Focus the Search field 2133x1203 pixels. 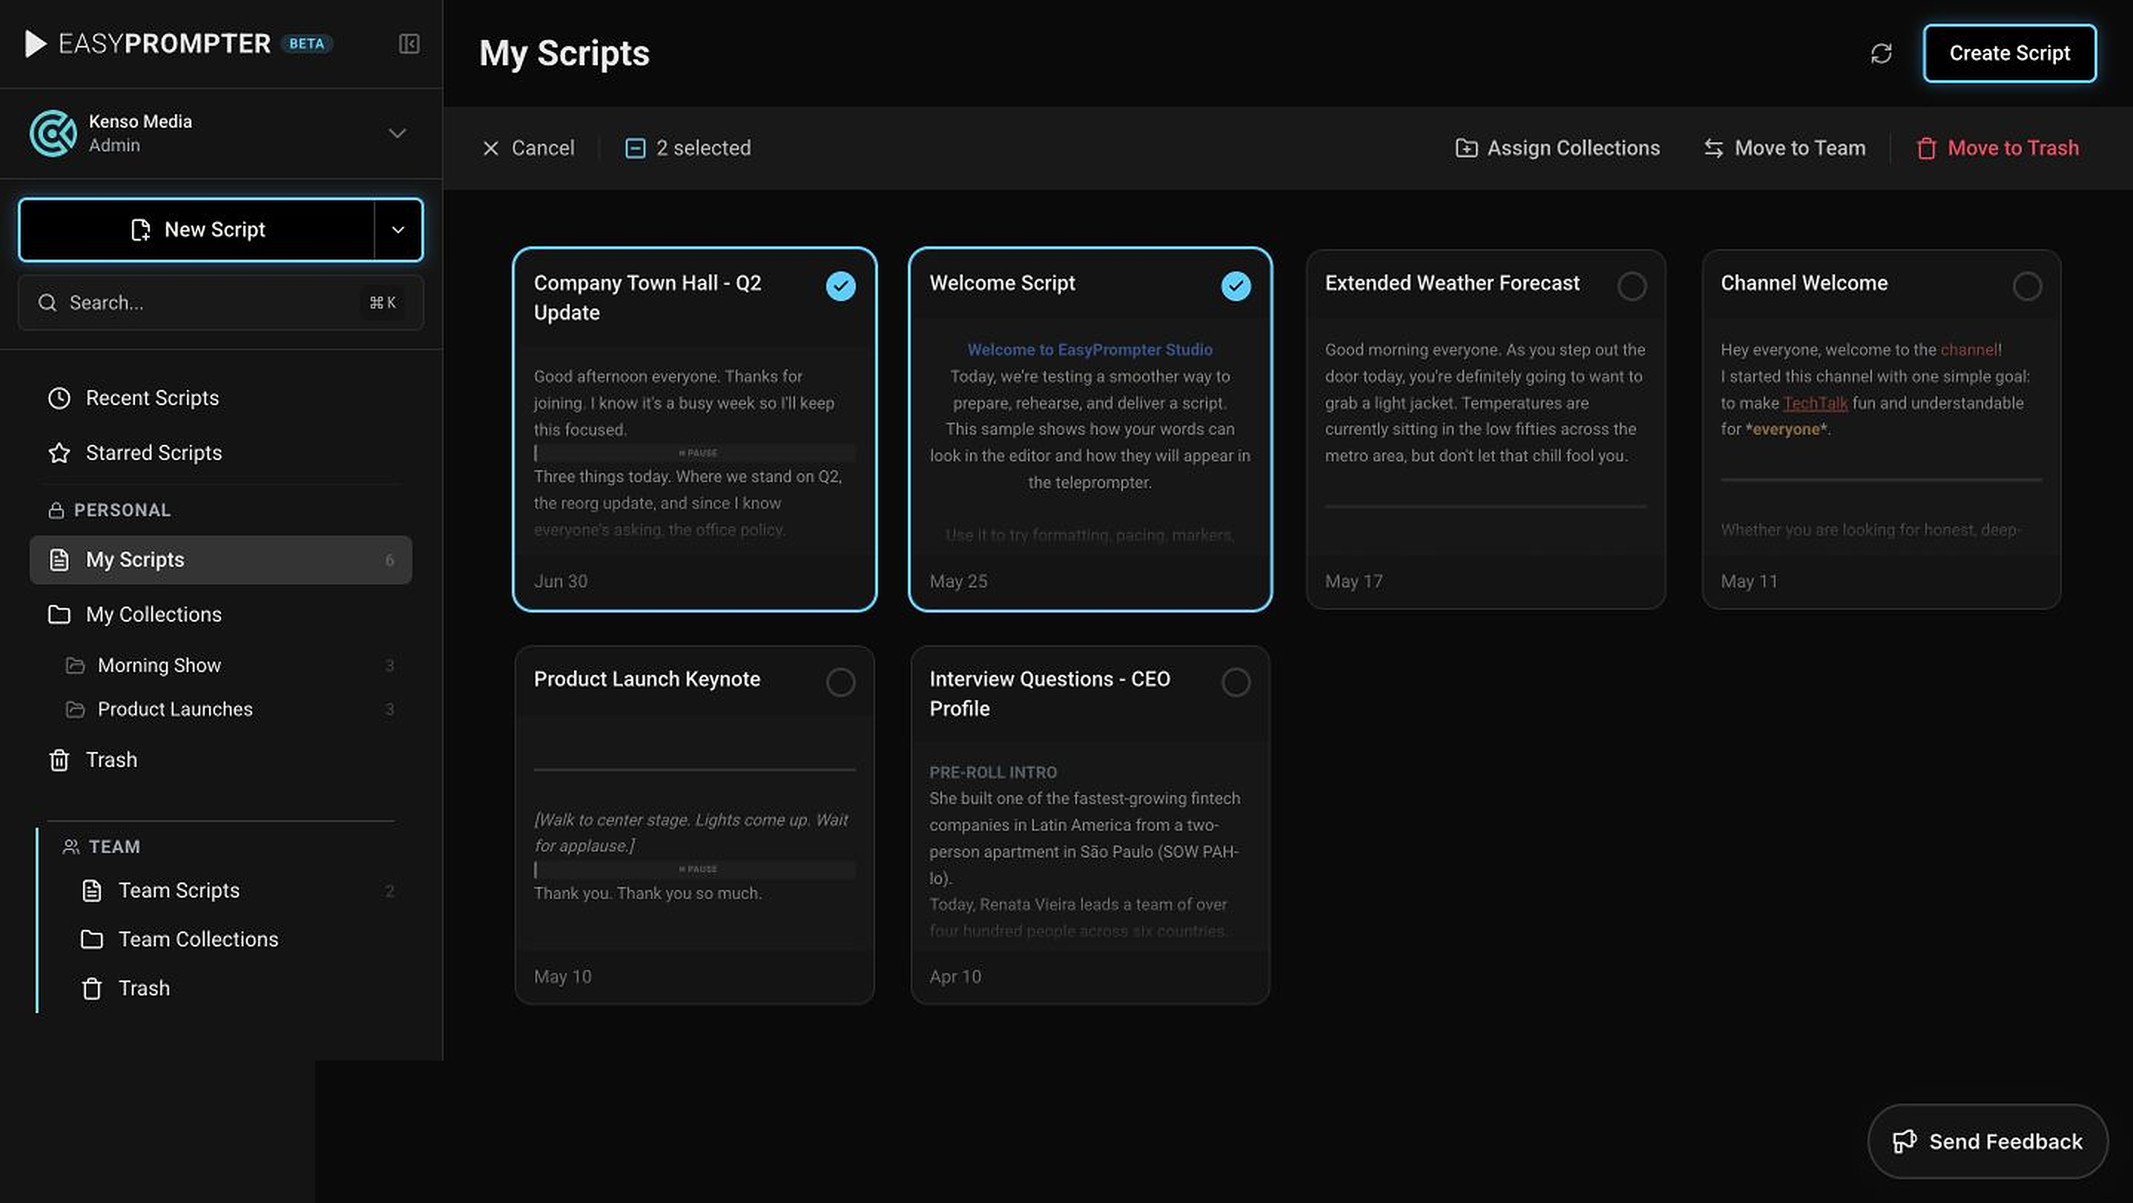(221, 303)
